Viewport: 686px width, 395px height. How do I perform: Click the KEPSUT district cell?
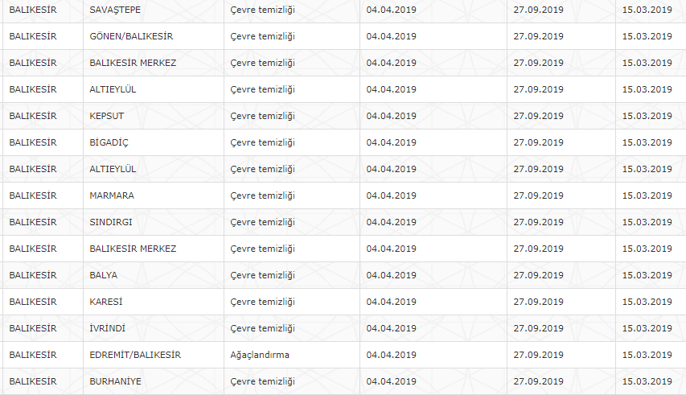(x=107, y=116)
